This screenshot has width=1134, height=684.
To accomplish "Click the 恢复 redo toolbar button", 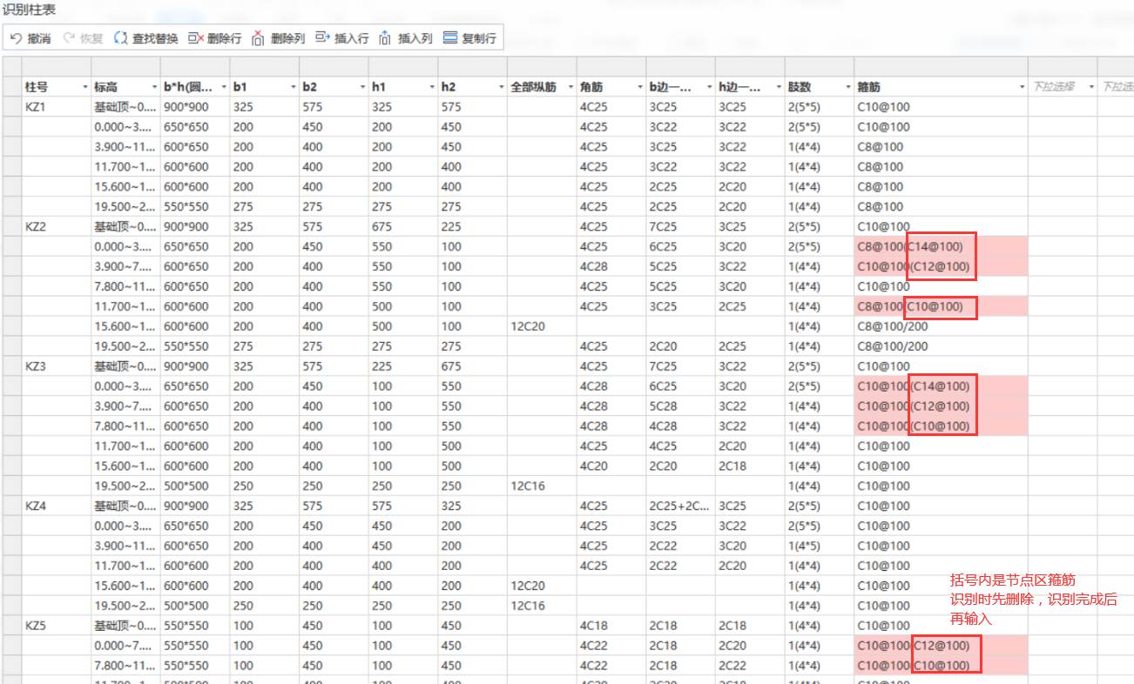I will 83,38.
